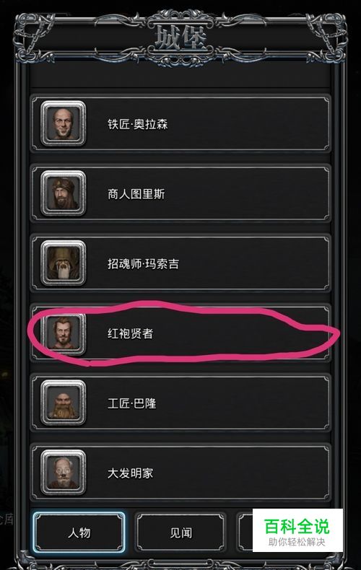Switch to the 人物 tab
The width and height of the screenshot is (361, 570).
point(79,532)
